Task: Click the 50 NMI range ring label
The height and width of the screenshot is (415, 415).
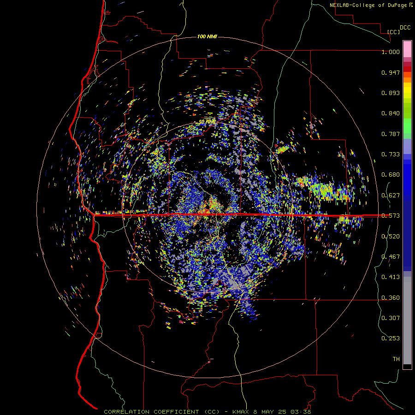Action: [207, 122]
